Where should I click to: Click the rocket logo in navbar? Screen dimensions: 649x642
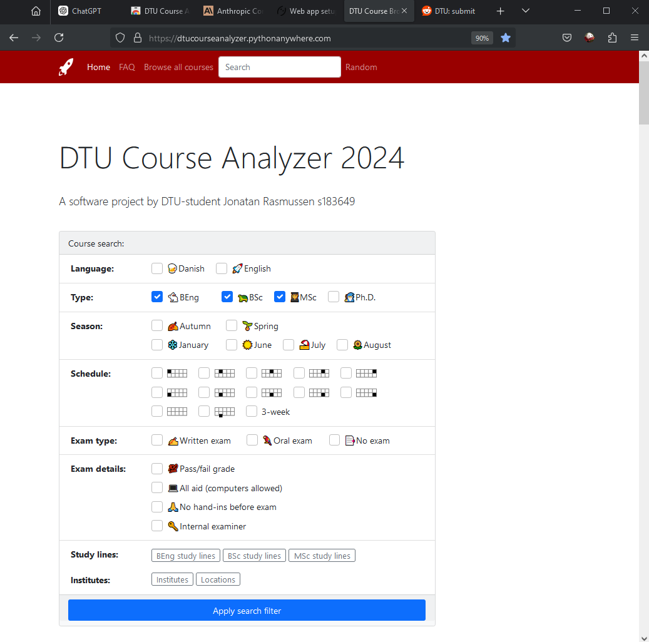coord(66,67)
